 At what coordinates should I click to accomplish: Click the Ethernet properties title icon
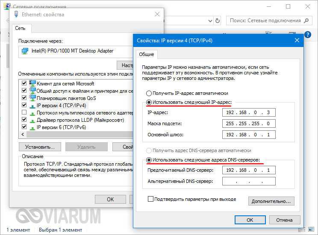[x=16, y=14]
